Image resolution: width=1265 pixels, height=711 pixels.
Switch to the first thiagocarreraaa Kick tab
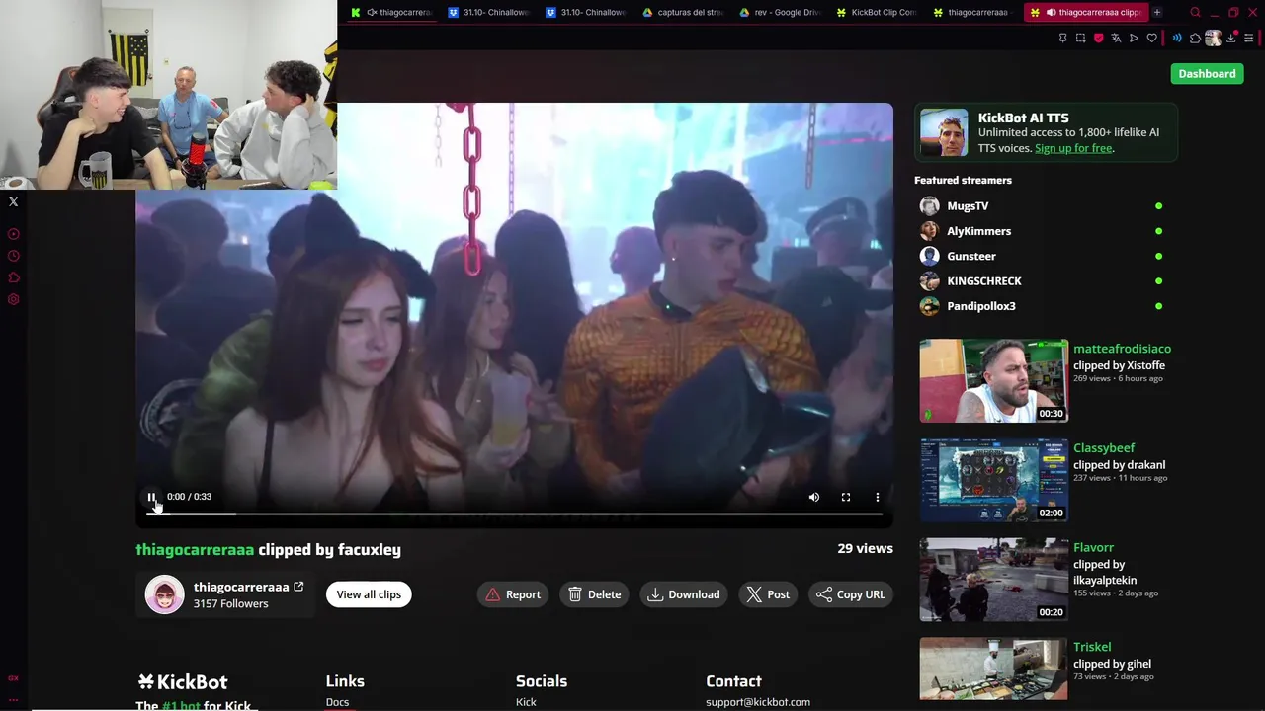(x=393, y=12)
